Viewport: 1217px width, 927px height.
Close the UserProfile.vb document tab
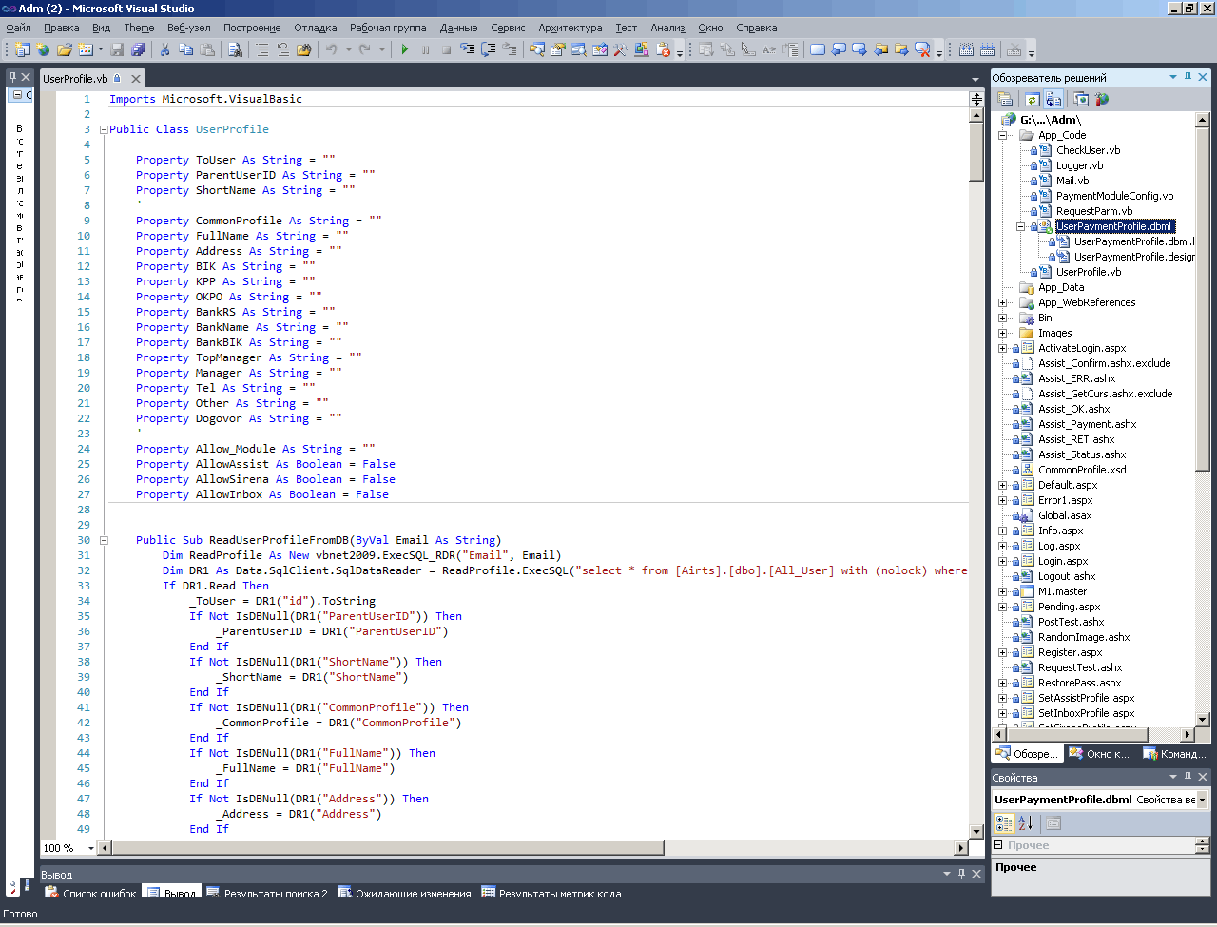(x=136, y=79)
